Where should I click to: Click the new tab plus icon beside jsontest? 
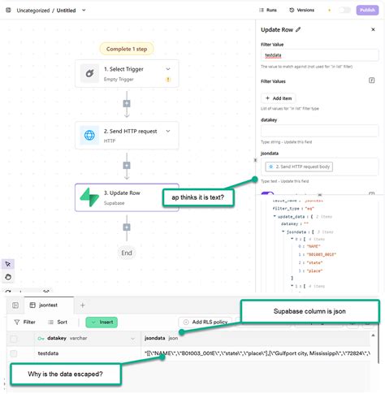(x=83, y=305)
